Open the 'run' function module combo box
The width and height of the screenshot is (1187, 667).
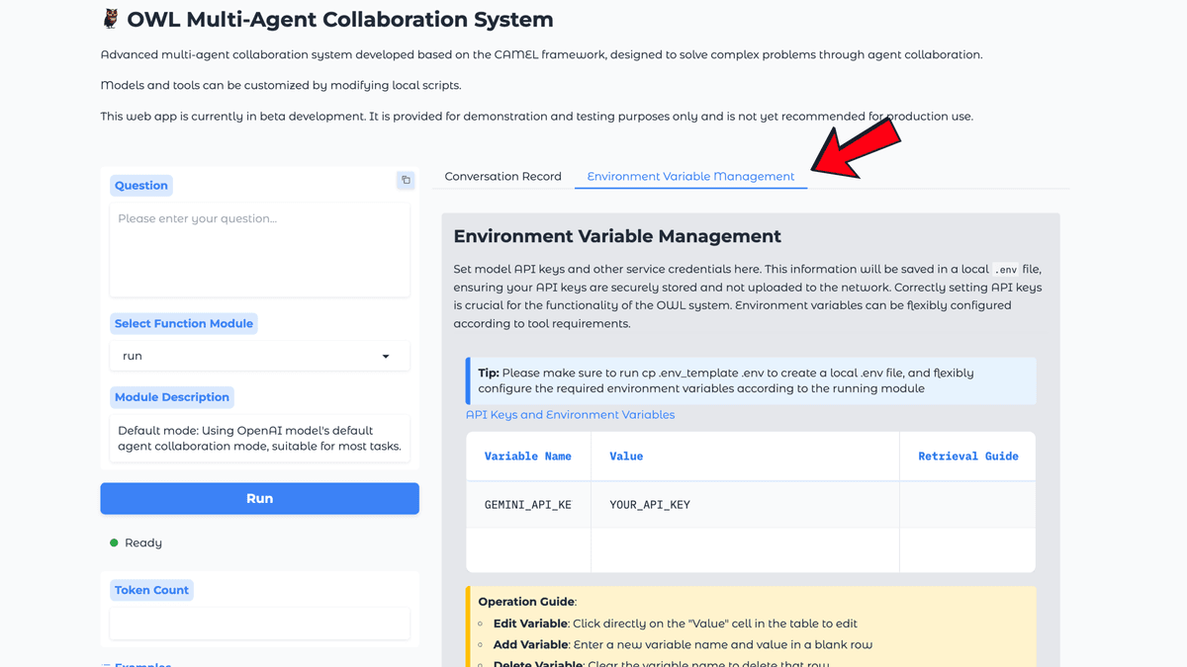pos(247,357)
